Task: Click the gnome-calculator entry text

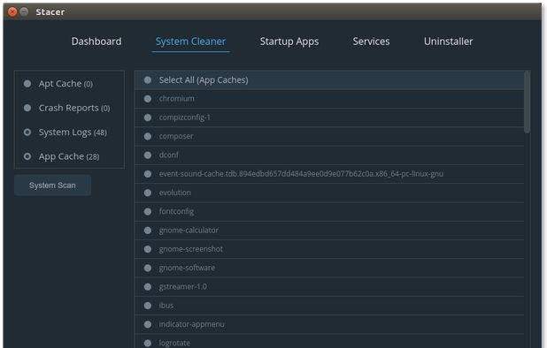Action: 189,230
